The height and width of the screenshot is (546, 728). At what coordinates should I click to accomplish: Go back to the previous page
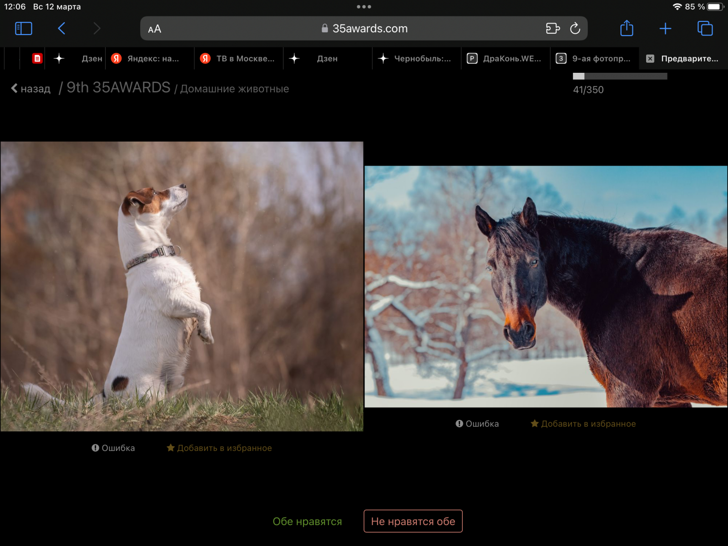[x=62, y=29]
